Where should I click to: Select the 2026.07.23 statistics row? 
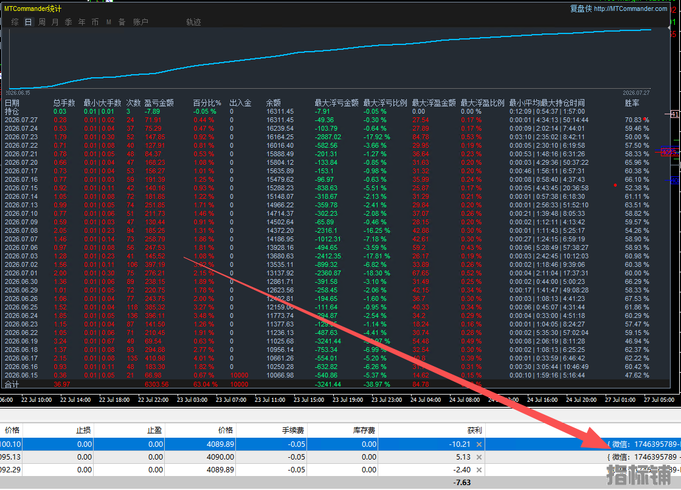327,137
